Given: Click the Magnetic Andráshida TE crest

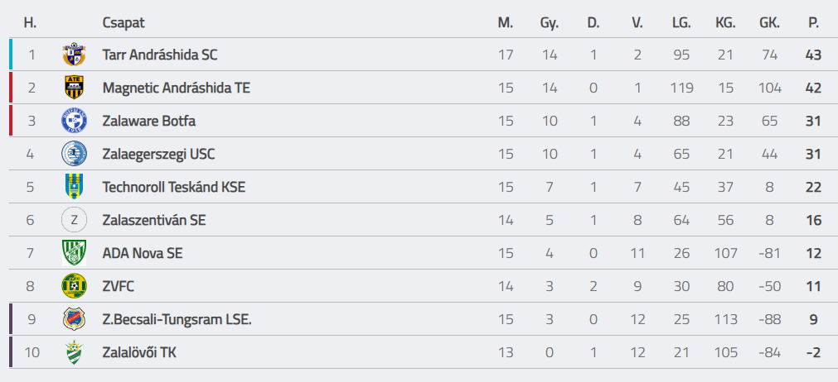Looking at the screenshot, I should (74, 88).
